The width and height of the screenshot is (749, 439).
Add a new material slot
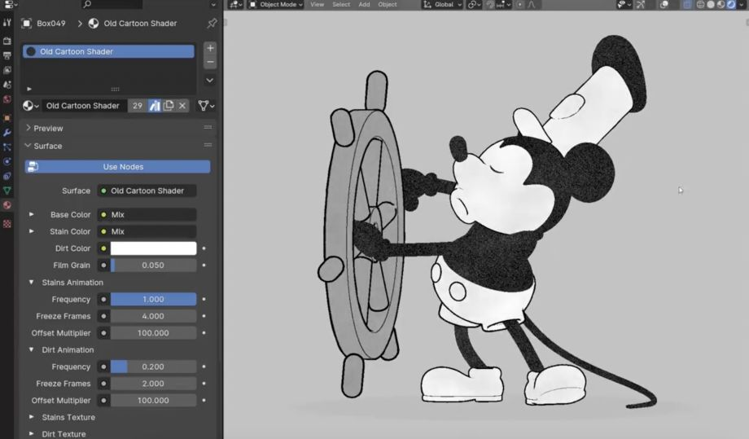pyautogui.click(x=210, y=48)
